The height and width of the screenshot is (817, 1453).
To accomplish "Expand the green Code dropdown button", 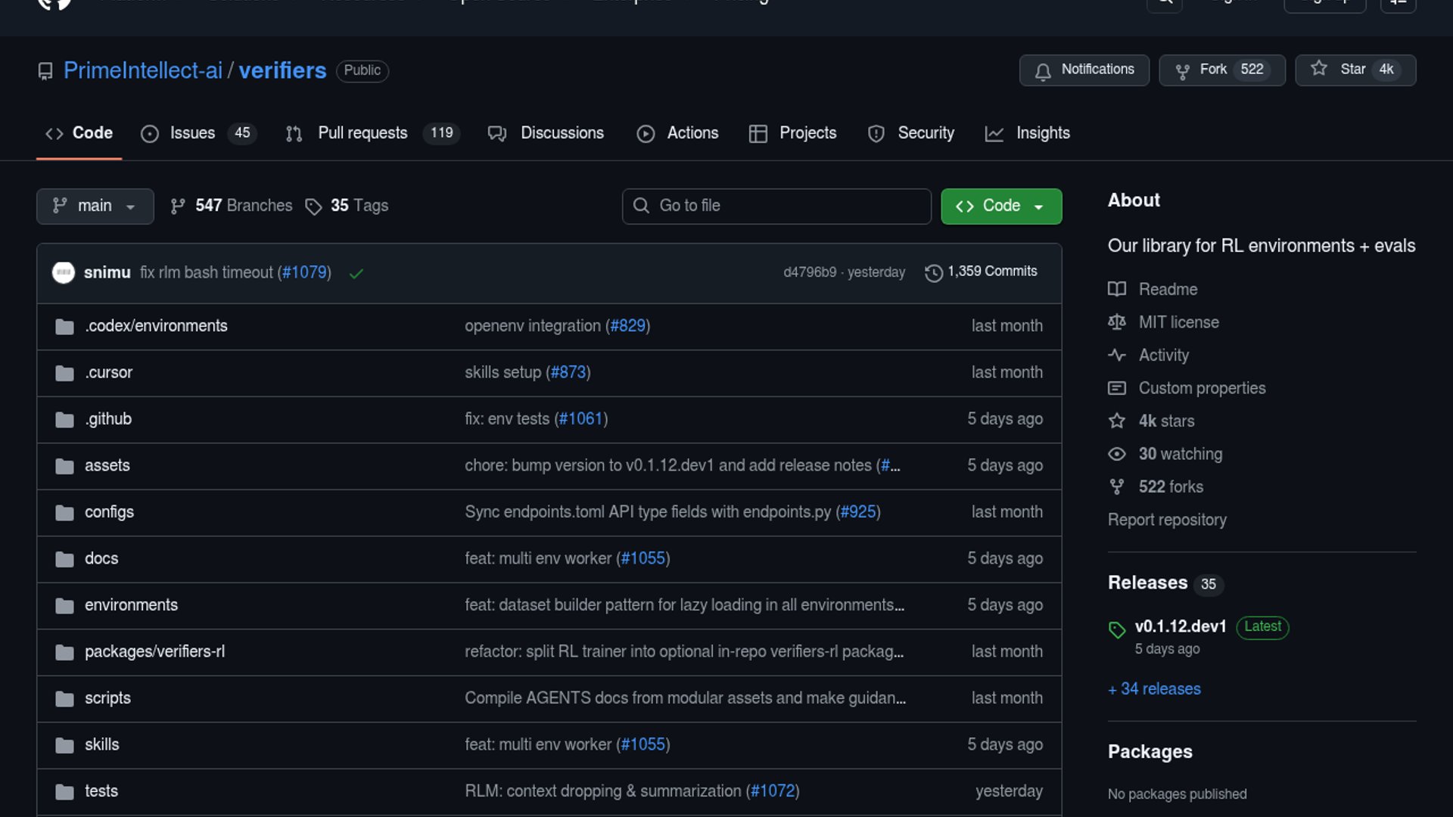I will point(1000,206).
